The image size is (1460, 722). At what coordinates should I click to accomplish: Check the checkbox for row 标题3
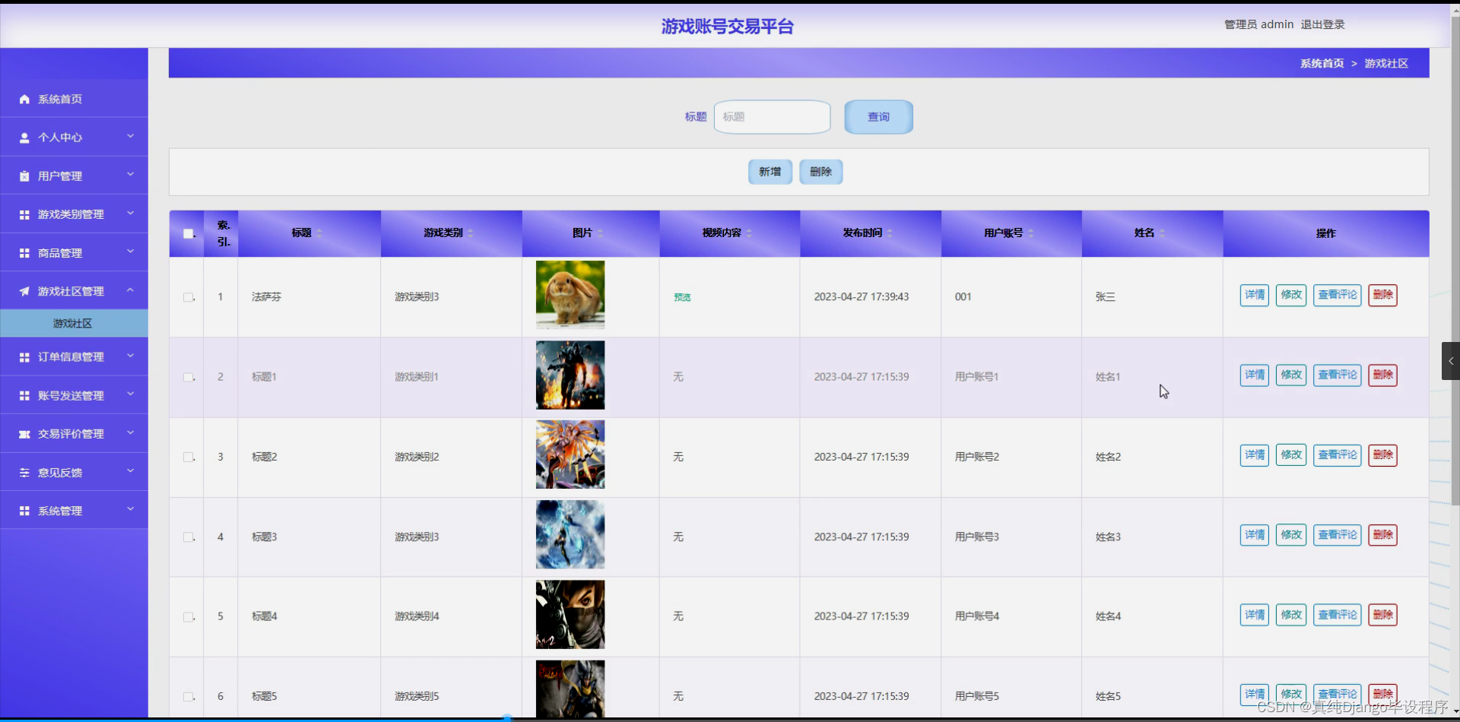(186, 537)
